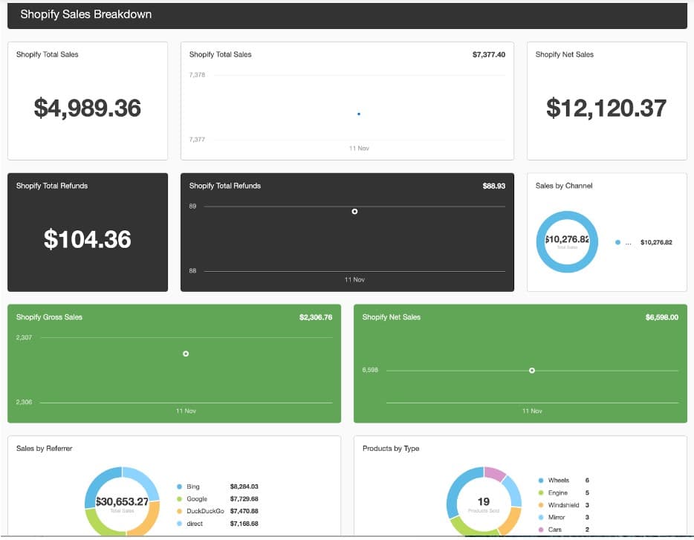Click the purple Cars legend dot

[x=540, y=529]
